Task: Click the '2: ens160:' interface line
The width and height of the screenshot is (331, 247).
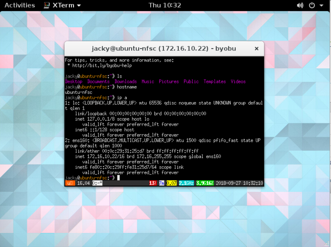Action: click(163, 140)
